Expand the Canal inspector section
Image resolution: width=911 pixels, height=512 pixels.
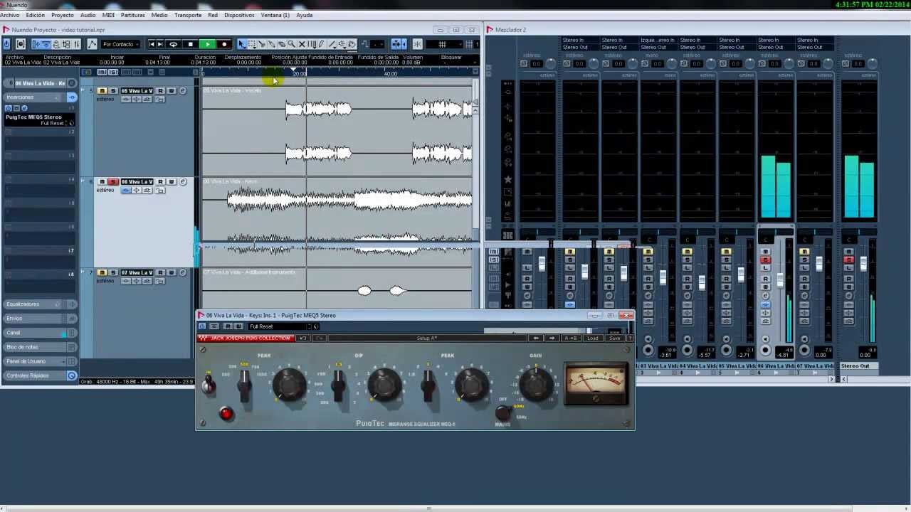pyautogui.click(x=39, y=333)
